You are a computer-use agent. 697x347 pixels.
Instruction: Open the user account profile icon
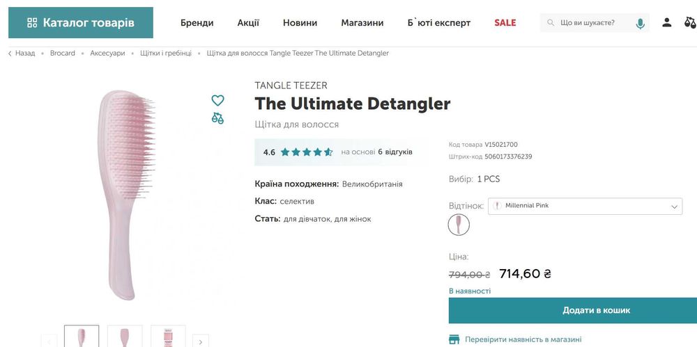[x=667, y=23]
